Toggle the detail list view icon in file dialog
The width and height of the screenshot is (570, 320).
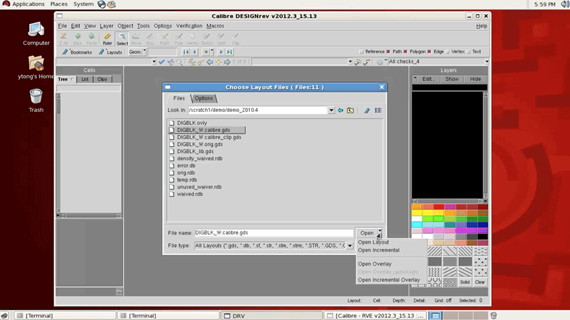tap(378, 110)
